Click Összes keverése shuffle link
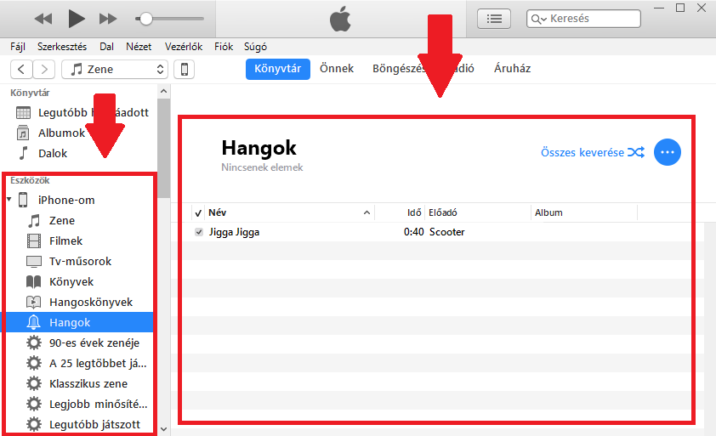Image resolution: width=716 pixels, height=436 pixels. (x=593, y=152)
